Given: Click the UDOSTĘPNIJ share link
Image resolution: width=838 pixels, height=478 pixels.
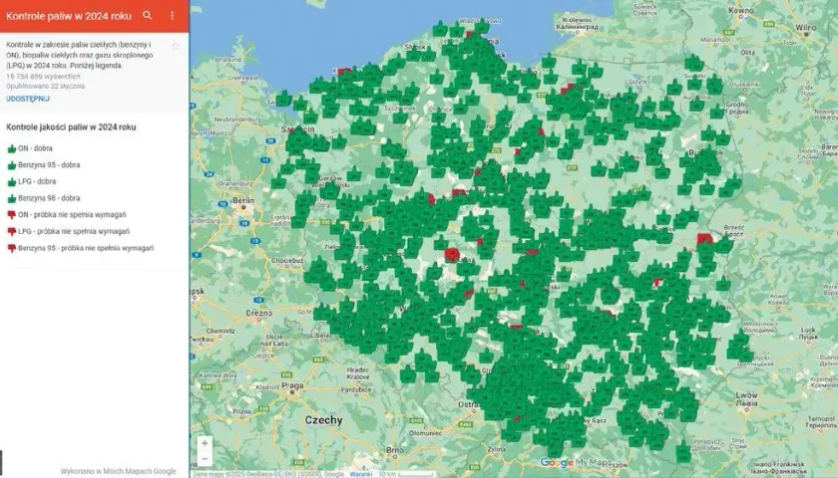Looking at the screenshot, I should coord(28,99).
